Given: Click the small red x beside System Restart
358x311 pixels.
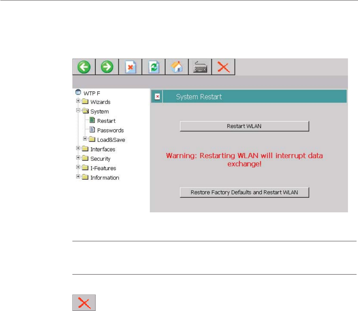Looking at the screenshot, I should pos(157,97).
